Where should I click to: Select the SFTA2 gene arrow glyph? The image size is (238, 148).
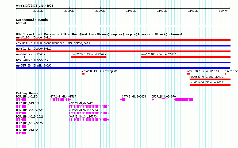[122, 100]
